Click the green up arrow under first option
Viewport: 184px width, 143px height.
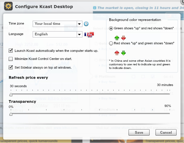pyautogui.click(x=117, y=38)
